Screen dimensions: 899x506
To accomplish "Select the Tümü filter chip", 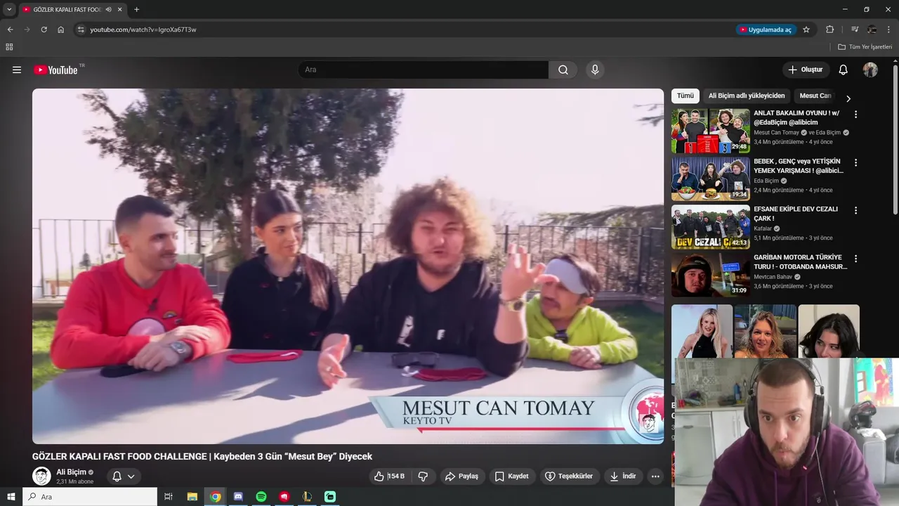I will tap(685, 96).
